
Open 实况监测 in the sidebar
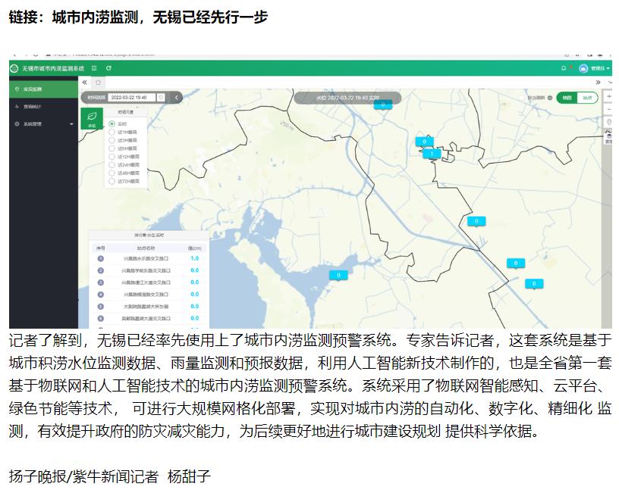pos(33,89)
